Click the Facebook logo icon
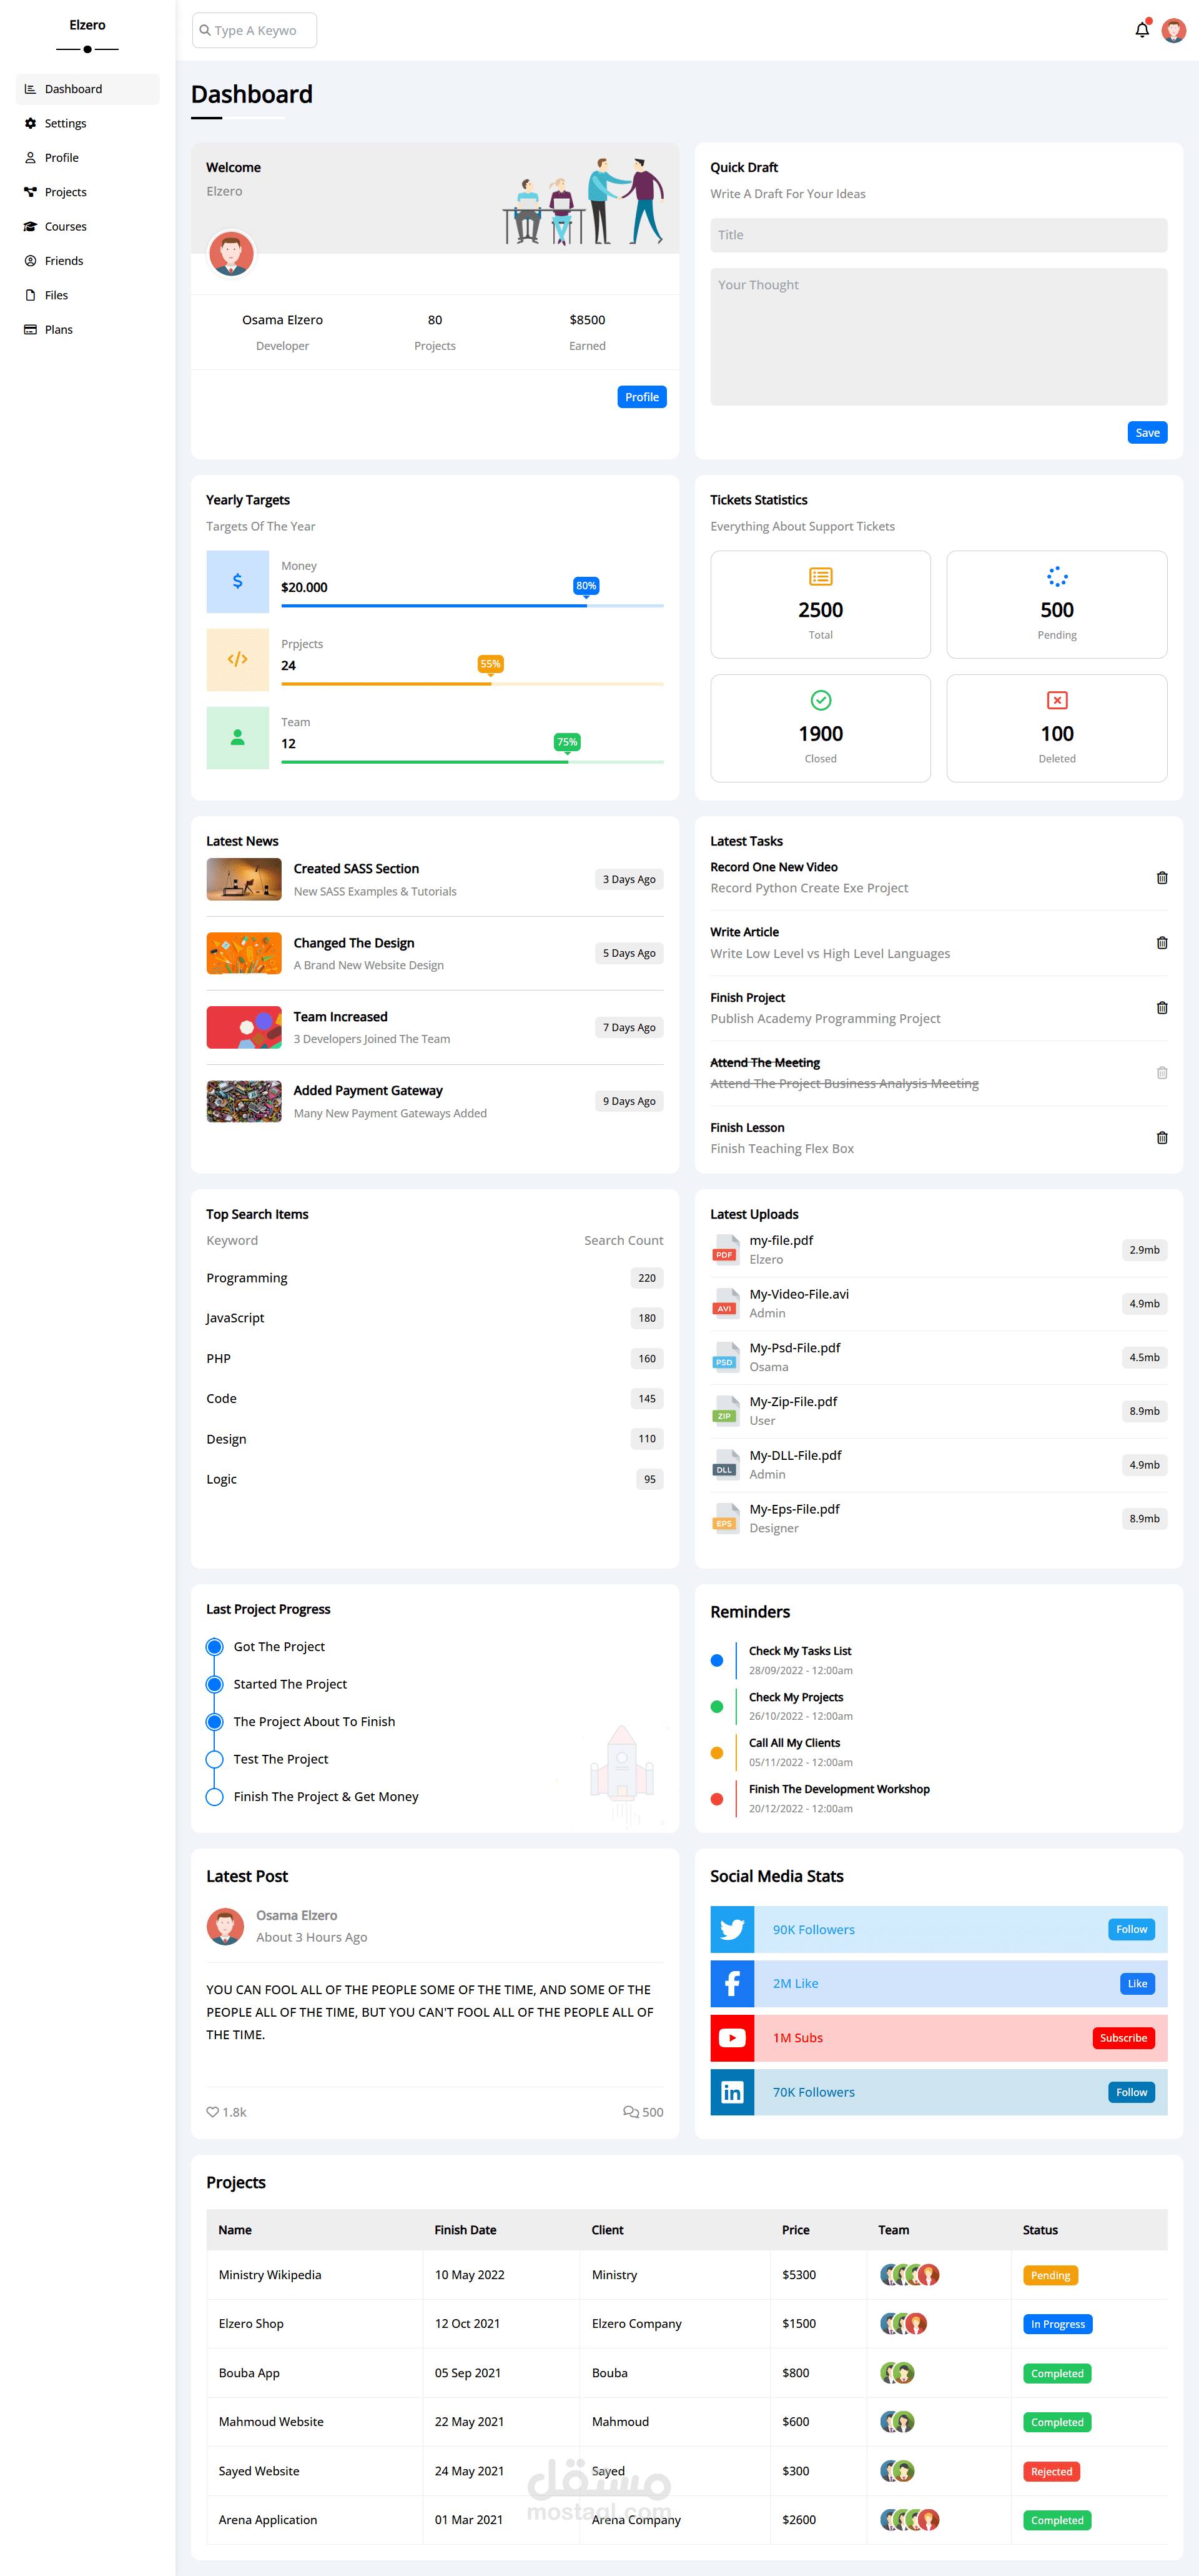This screenshot has width=1199, height=2576. pyautogui.click(x=733, y=1983)
